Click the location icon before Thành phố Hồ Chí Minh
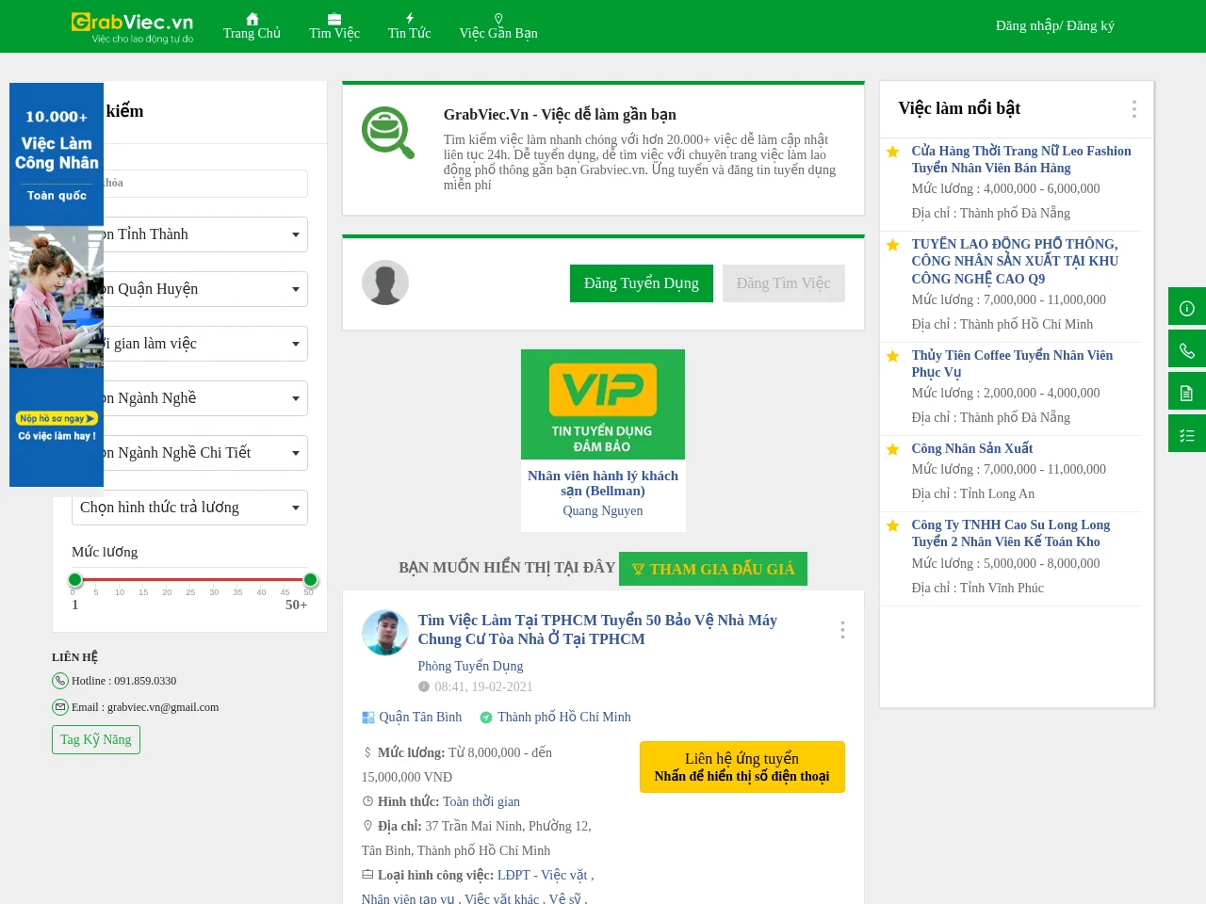The height and width of the screenshot is (904, 1206). (486, 718)
